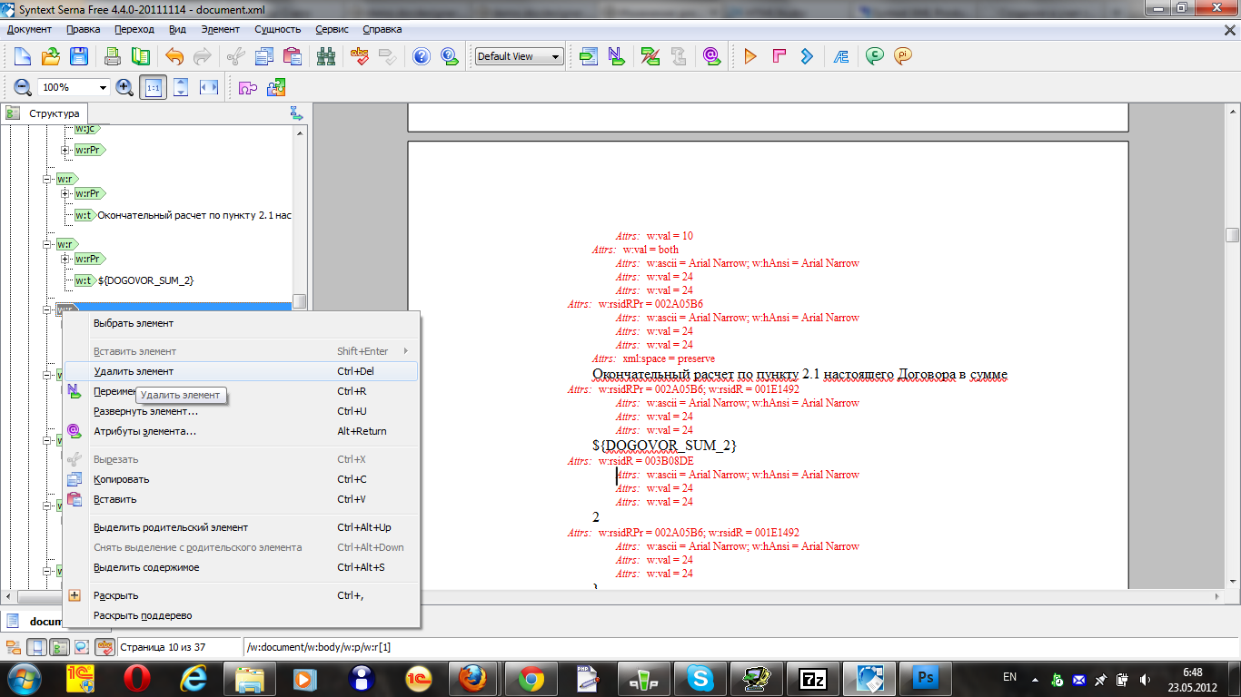This screenshot has width=1241, height=697.
Task: Click the Find binoculars icon
Action: click(x=326, y=56)
